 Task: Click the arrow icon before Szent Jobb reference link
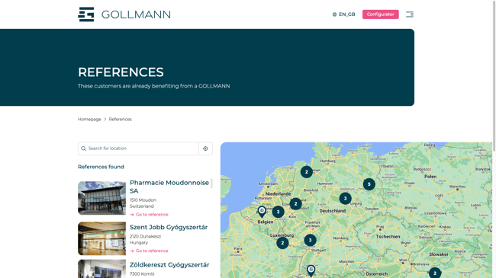point(132,251)
